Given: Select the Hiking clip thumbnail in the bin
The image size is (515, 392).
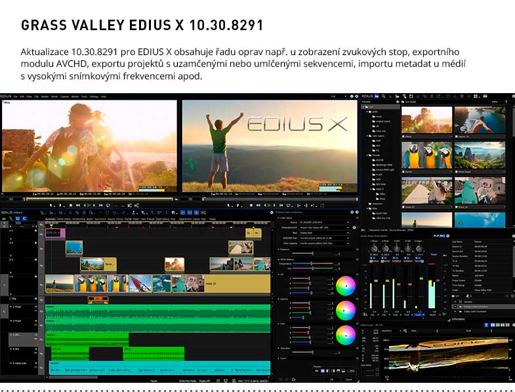Looking at the screenshot, I should pyautogui.click(x=426, y=120).
